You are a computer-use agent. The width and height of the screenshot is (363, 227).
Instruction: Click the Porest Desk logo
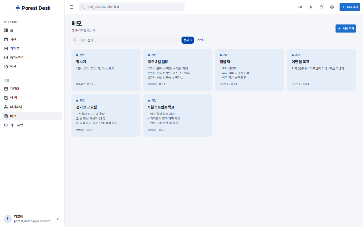pyautogui.click(x=33, y=8)
